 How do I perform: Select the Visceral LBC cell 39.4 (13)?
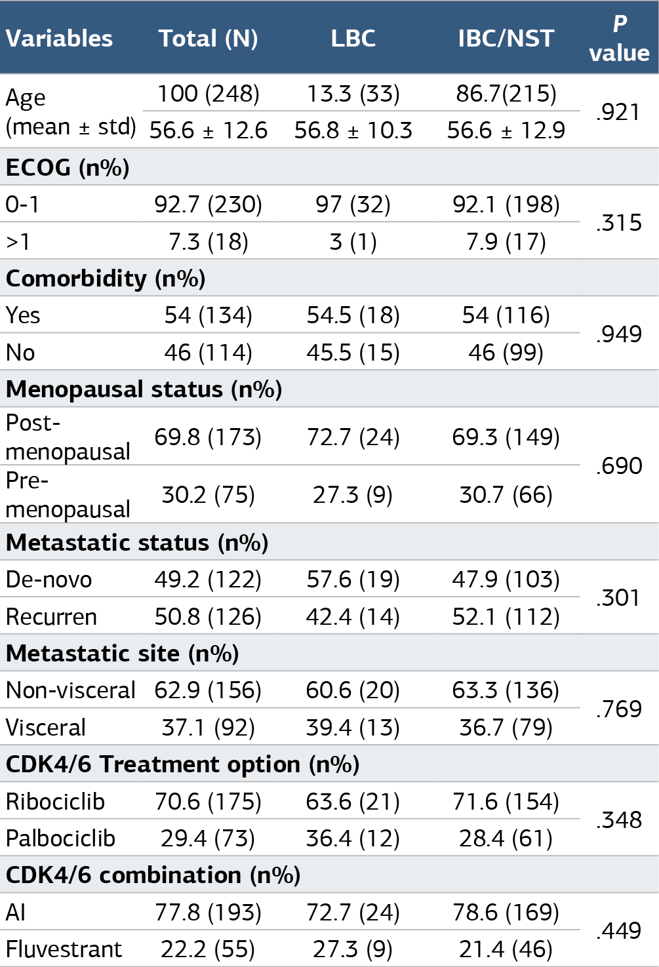(x=353, y=727)
